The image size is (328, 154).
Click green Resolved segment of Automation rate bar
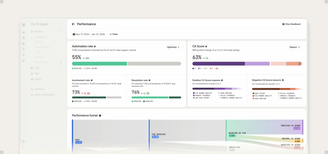[x=100, y=64]
